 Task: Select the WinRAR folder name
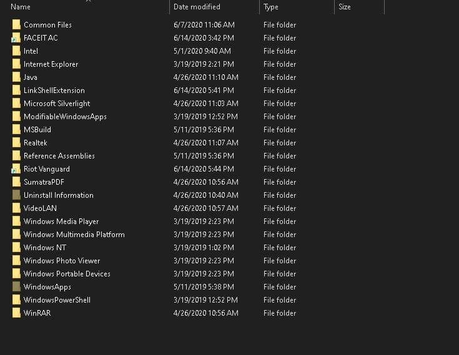click(x=37, y=313)
